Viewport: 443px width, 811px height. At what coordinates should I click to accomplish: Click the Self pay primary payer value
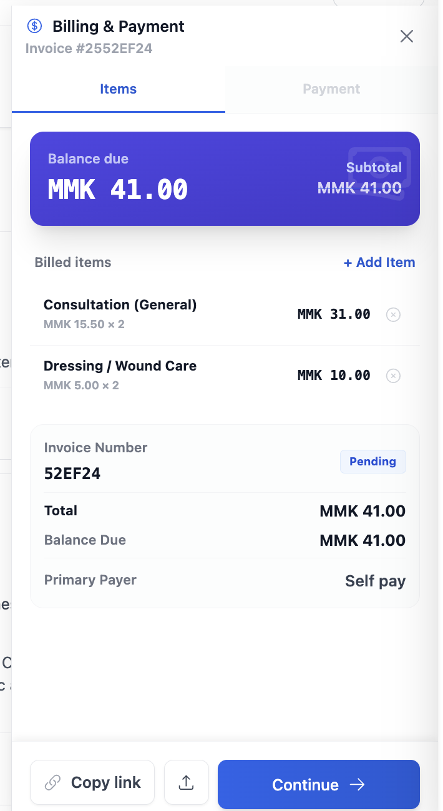(x=375, y=581)
